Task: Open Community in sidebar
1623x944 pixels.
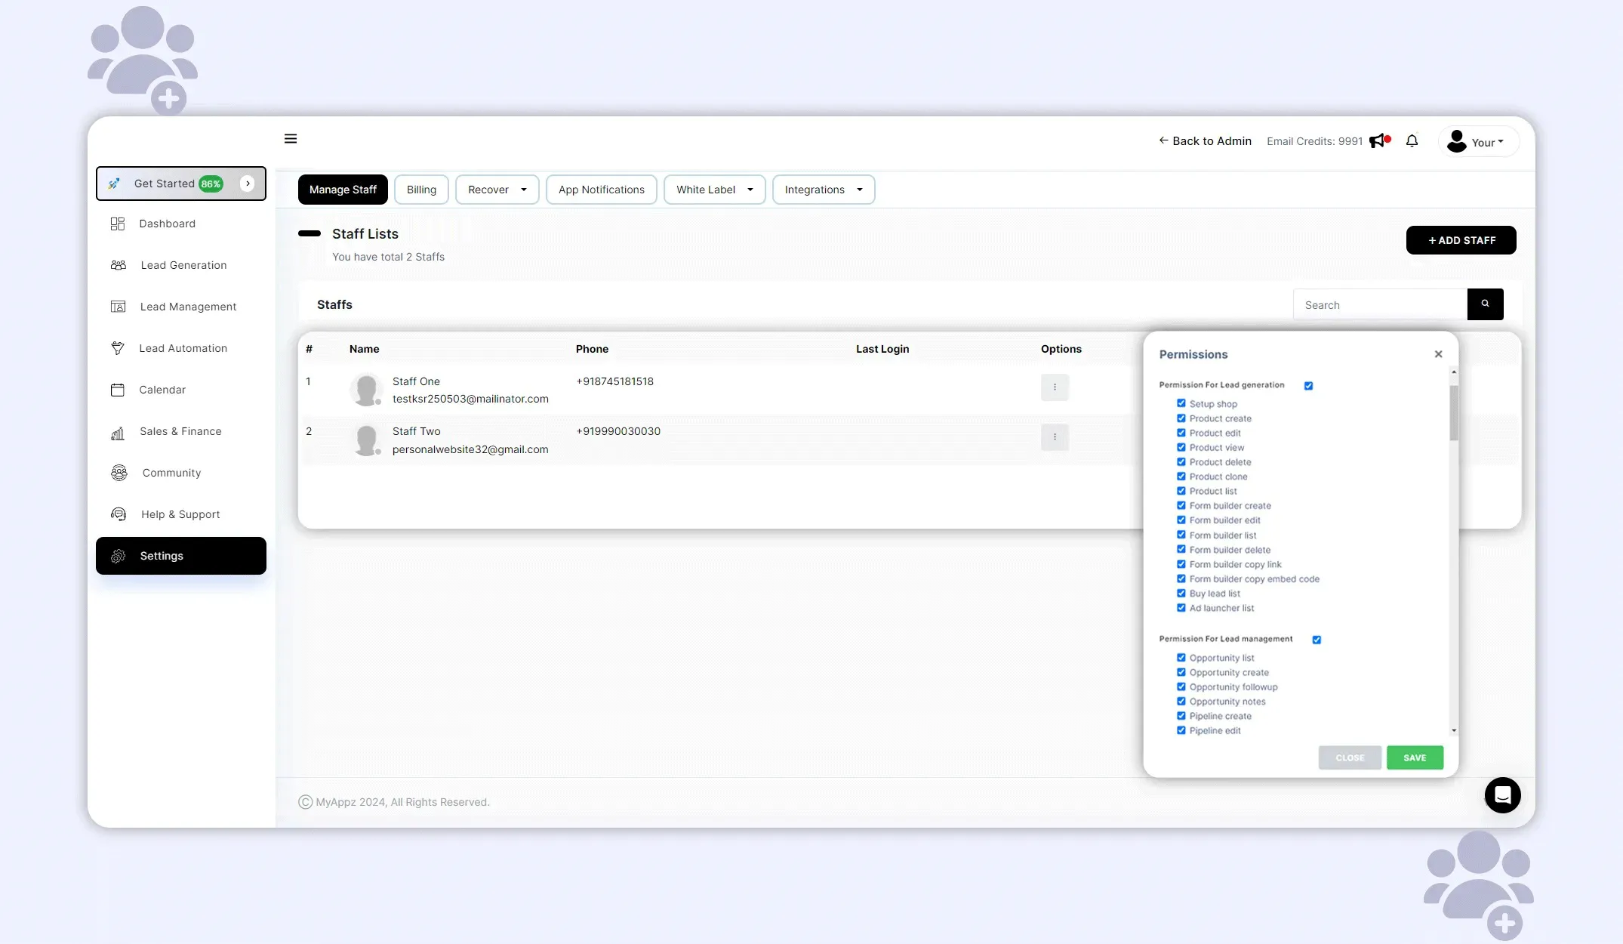Action: pos(181,473)
